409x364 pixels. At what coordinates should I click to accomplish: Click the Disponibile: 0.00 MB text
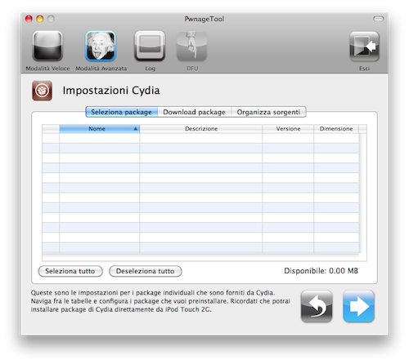click(x=321, y=271)
